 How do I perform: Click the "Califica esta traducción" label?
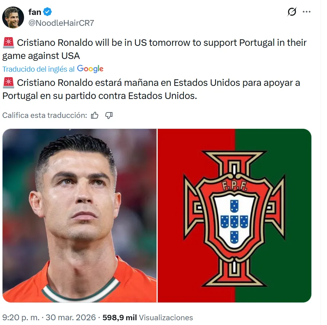[x=45, y=115]
